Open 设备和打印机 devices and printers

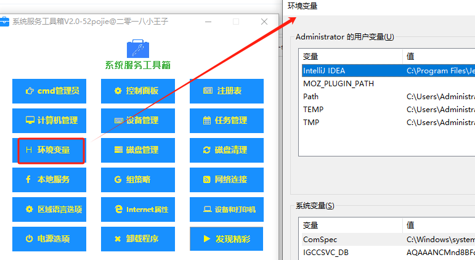[x=226, y=209]
